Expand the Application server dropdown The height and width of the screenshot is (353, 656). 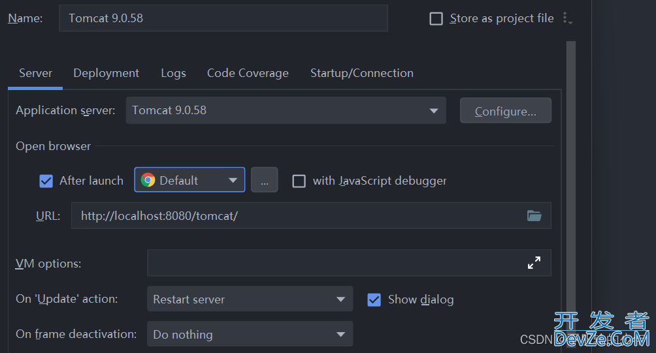[286, 110]
